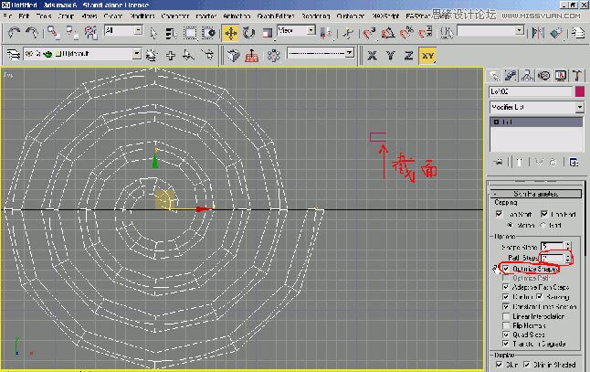The height and width of the screenshot is (372, 590).
Task: Toggle the Linear Interpolation checkbox
Action: click(x=507, y=315)
